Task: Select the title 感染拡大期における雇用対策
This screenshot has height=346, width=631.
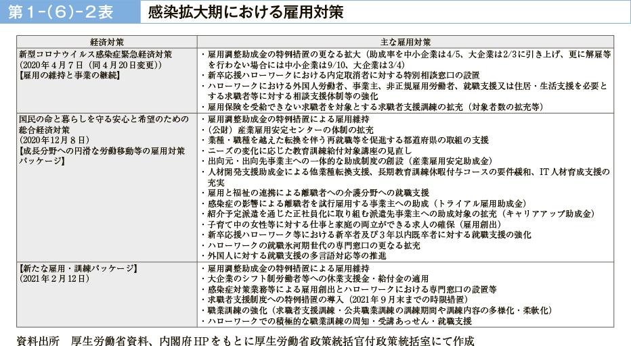Action: [x=245, y=12]
